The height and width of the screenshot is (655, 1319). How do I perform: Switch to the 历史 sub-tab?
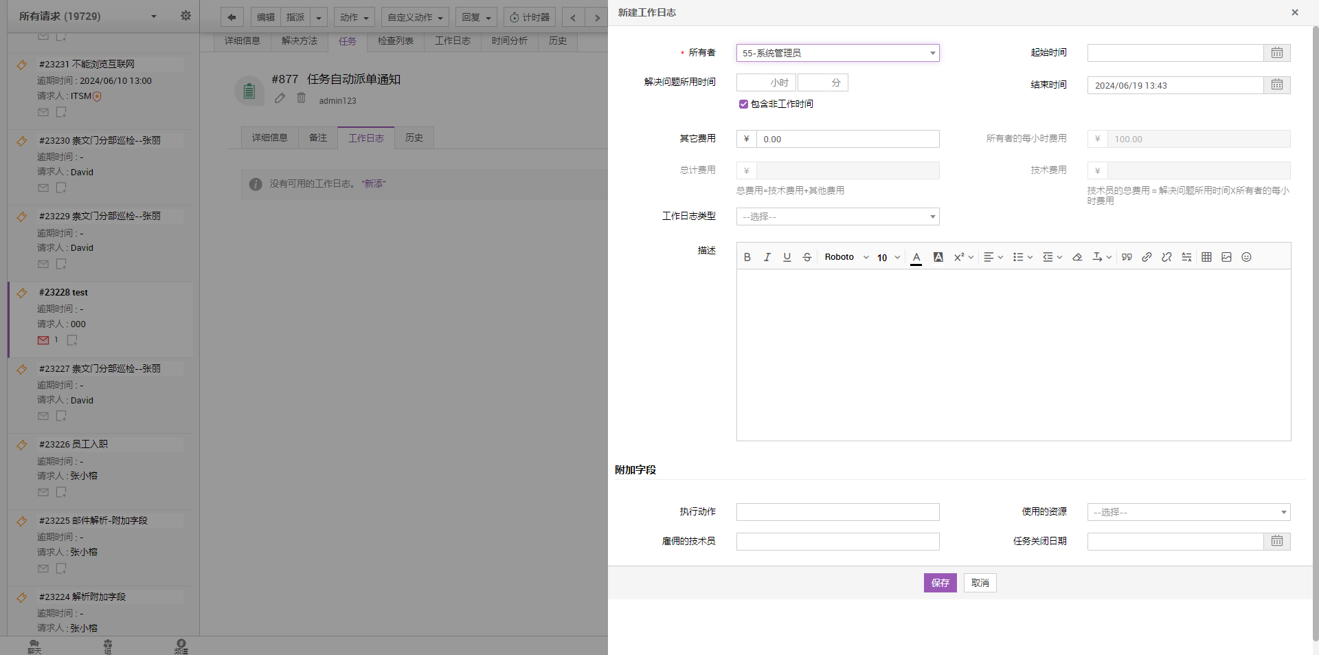[x=414, y=138]
